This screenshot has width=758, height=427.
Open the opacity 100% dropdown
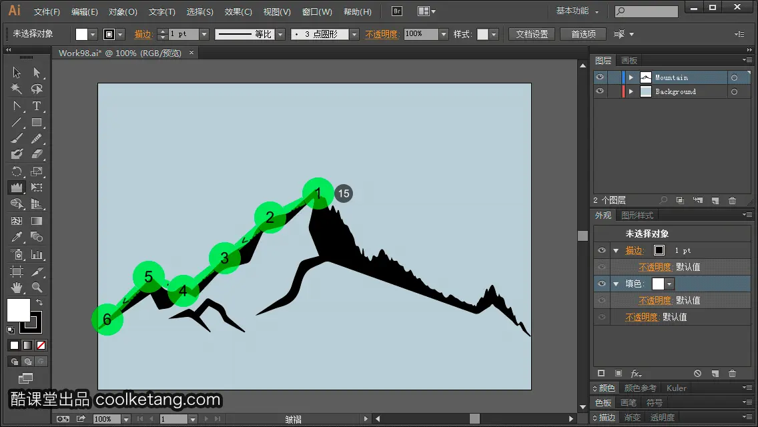click(443, 34)
